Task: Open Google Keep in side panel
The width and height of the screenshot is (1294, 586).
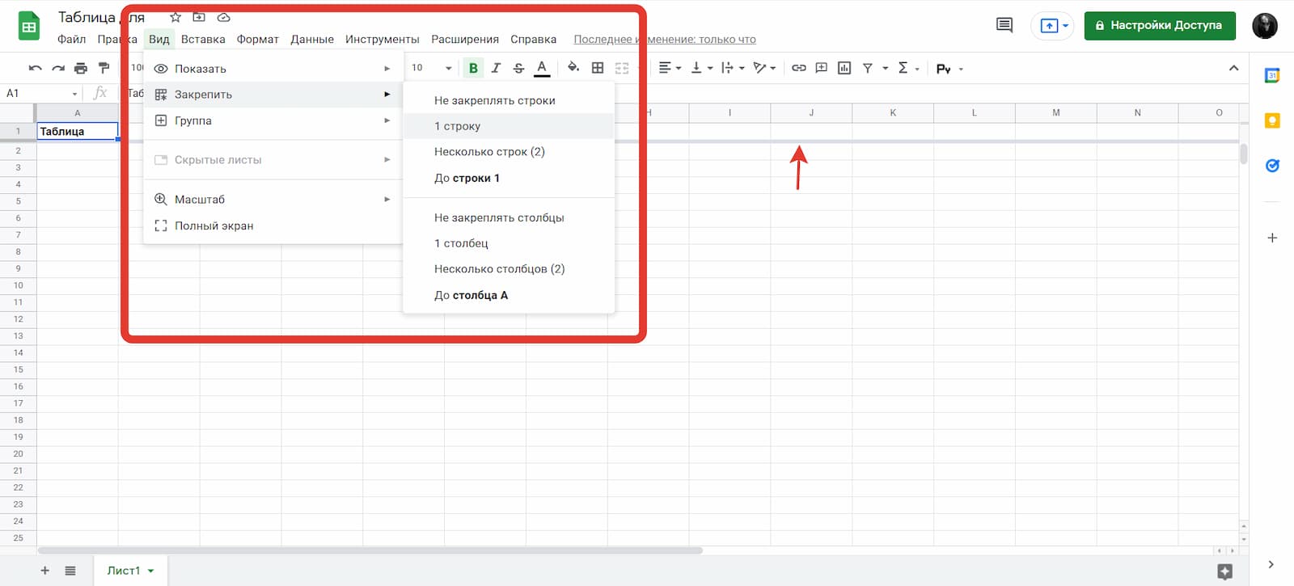Action: point(1272,121)
